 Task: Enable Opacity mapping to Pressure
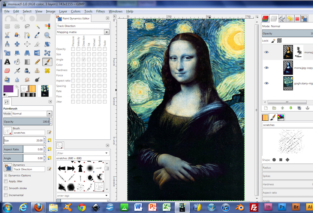73,49
